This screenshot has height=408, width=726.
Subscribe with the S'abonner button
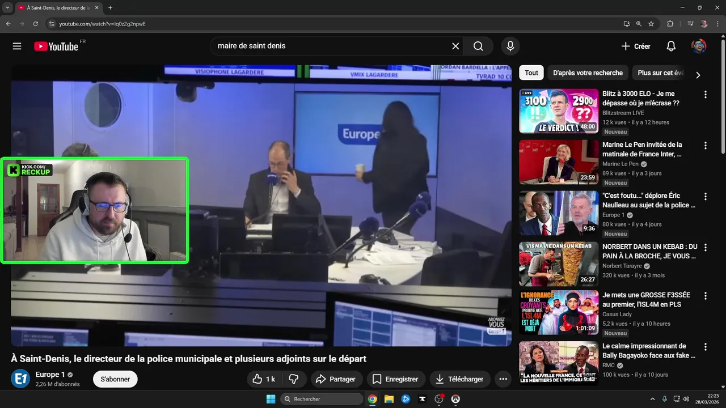click(x=115, y=379)
